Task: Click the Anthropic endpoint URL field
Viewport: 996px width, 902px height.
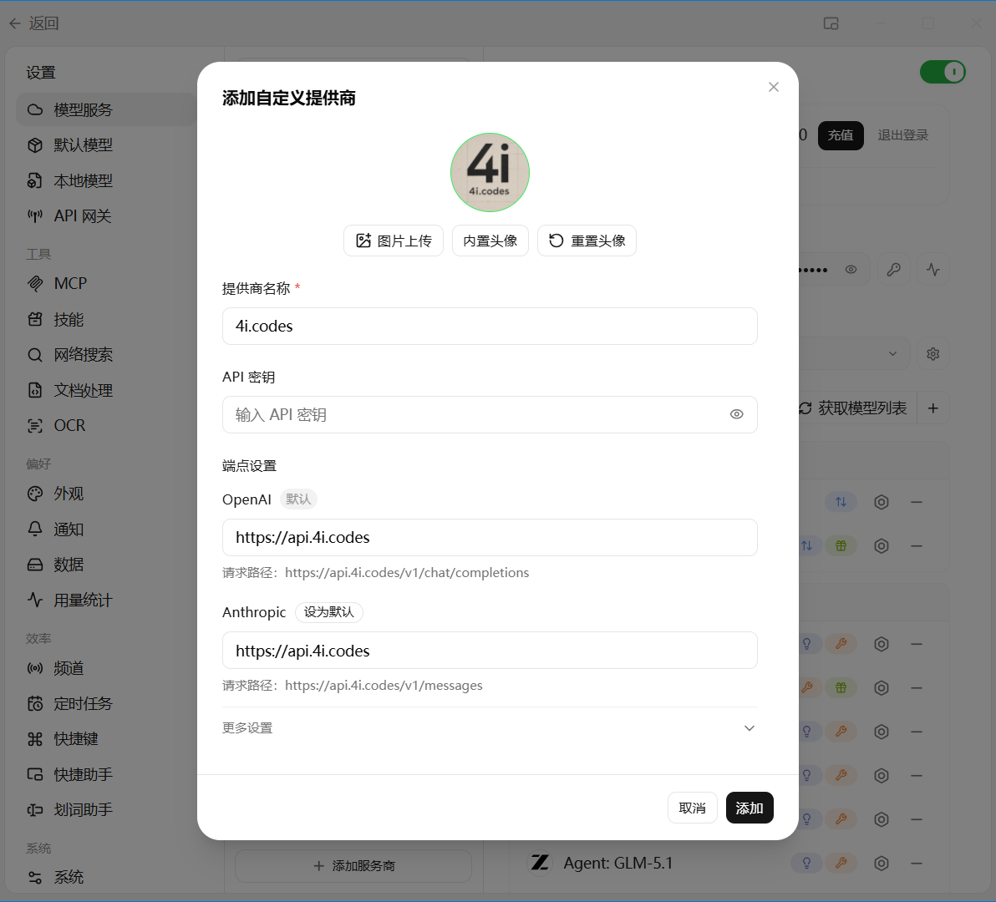Action: tap(490, 651)
